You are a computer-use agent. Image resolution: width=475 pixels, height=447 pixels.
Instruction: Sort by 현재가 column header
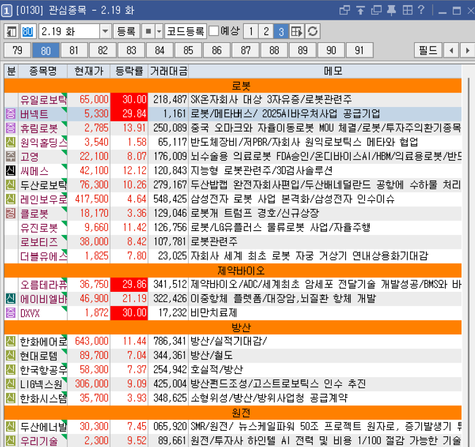pos(89,71)
